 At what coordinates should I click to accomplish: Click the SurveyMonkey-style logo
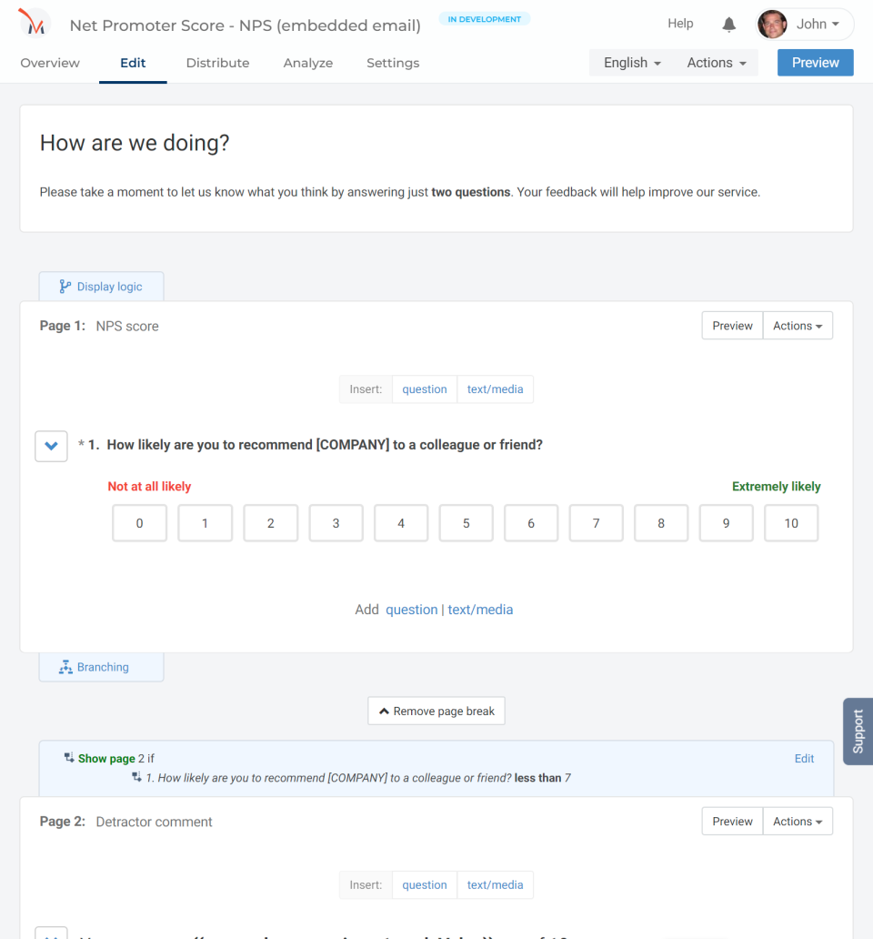33,23
